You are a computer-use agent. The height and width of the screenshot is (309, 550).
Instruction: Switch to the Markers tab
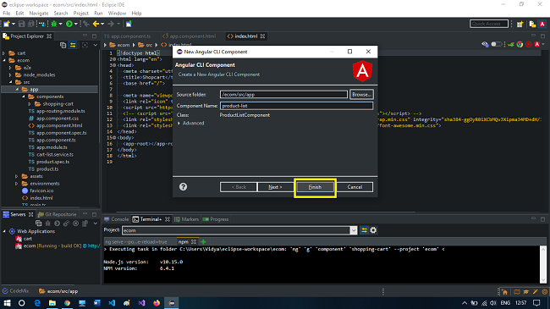187,219
